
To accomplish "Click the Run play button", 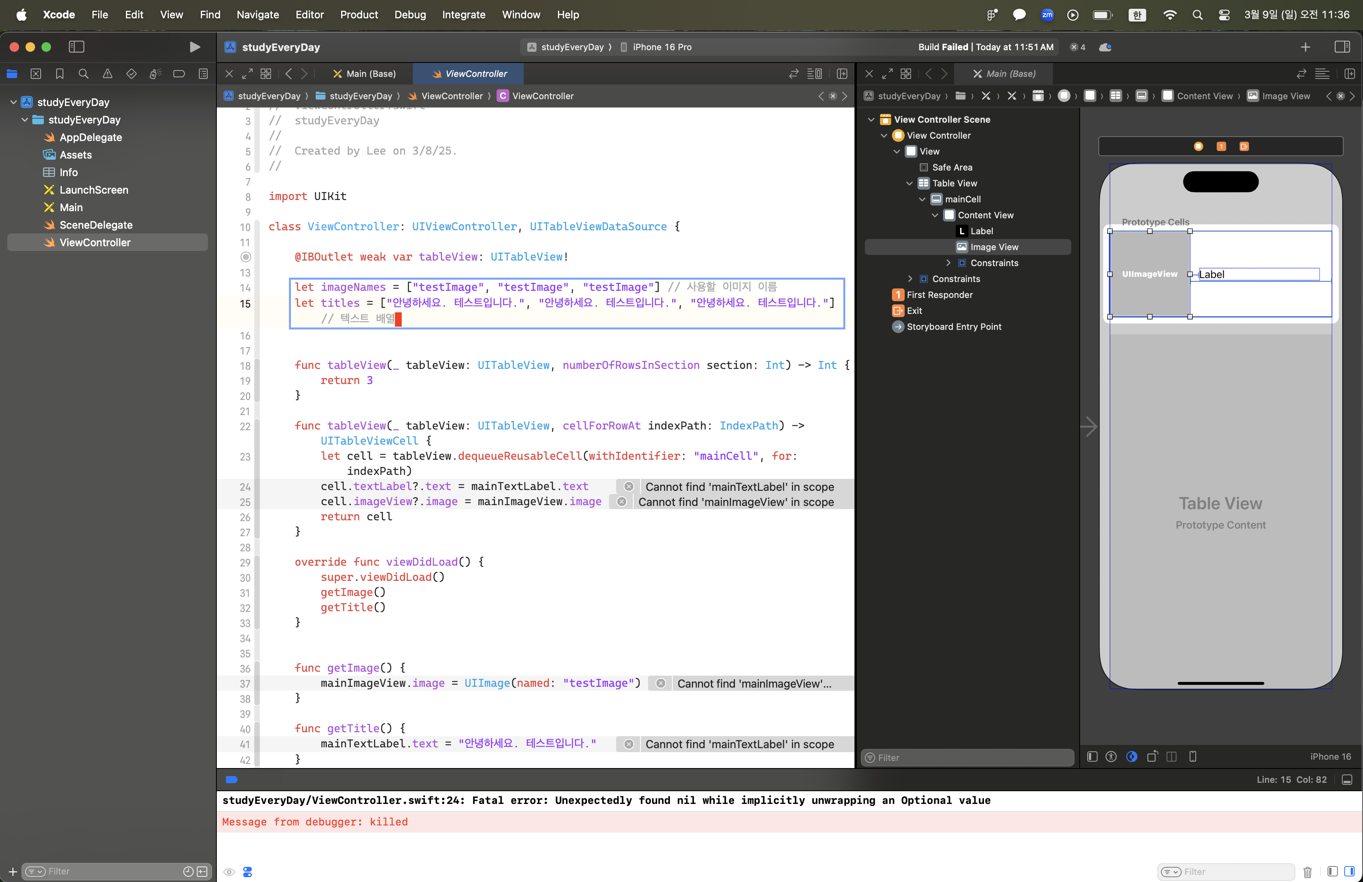I will 195,47.
